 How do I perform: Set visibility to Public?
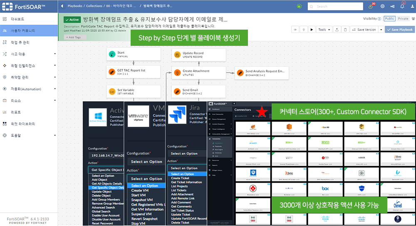[389, 19]
